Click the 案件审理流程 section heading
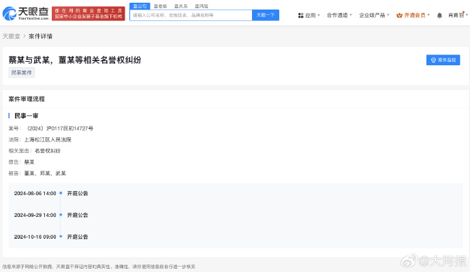 27,99
